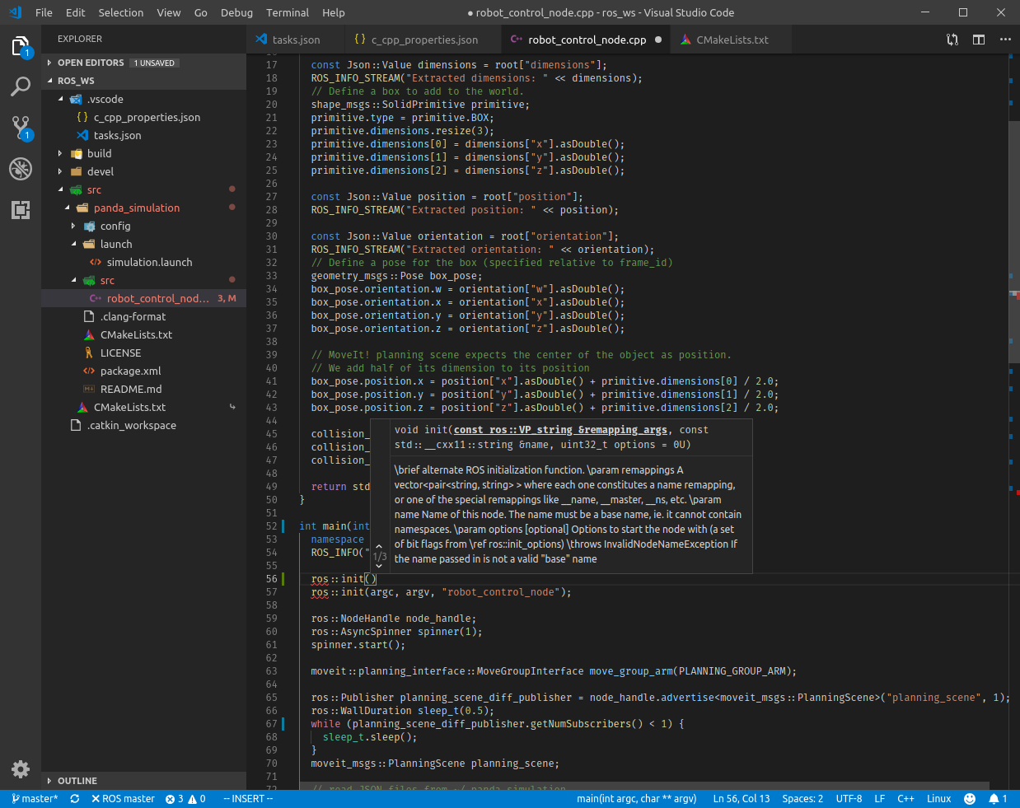The height and width of the screenshot is (808, 1020).
Task: Collapse the launch folder
Action: click(x=143, y=244)
